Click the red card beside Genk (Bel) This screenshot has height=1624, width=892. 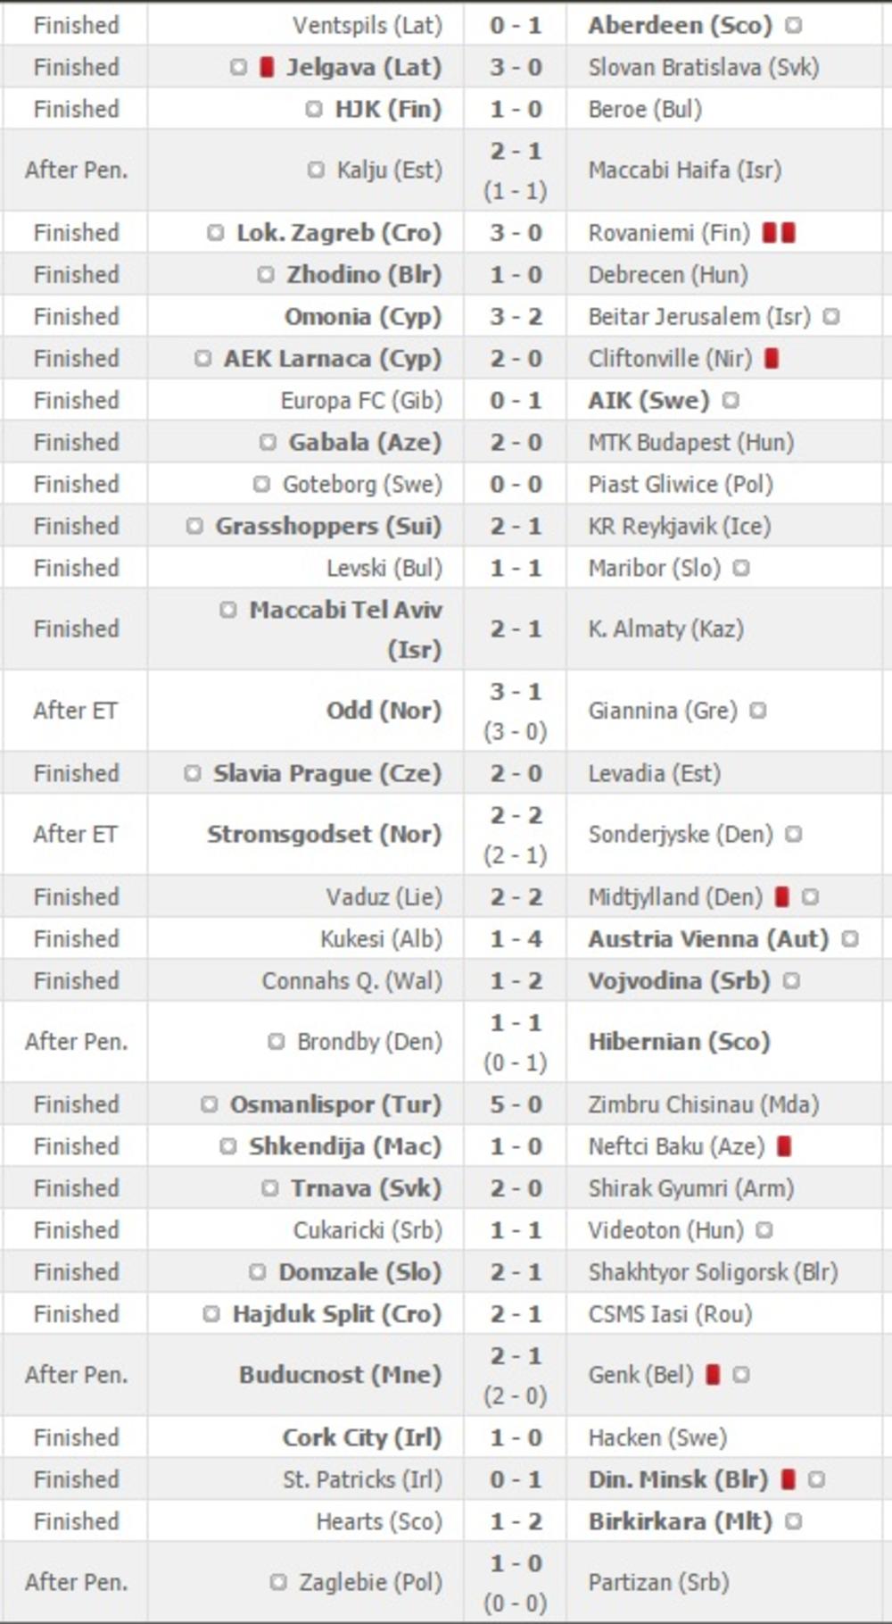pos(713,1375)
